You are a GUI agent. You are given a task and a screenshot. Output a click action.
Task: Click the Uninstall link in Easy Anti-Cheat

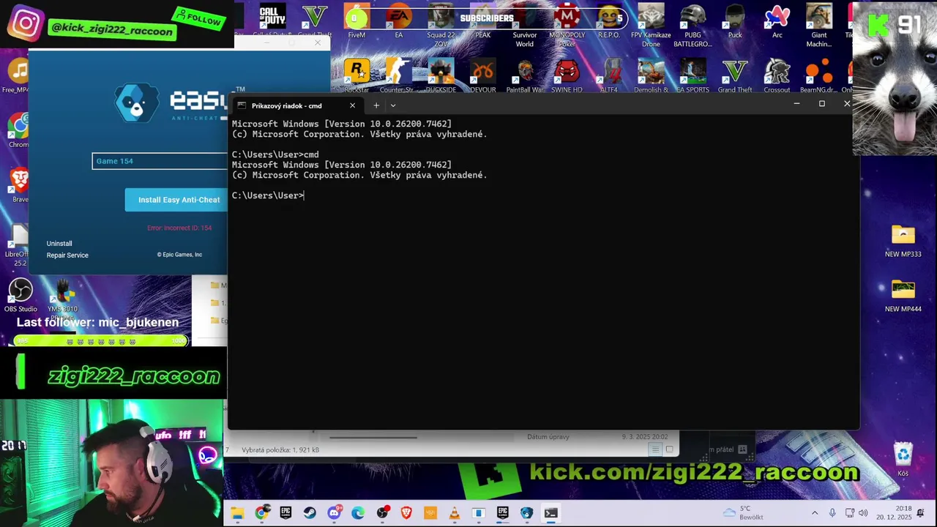[59, 244]
